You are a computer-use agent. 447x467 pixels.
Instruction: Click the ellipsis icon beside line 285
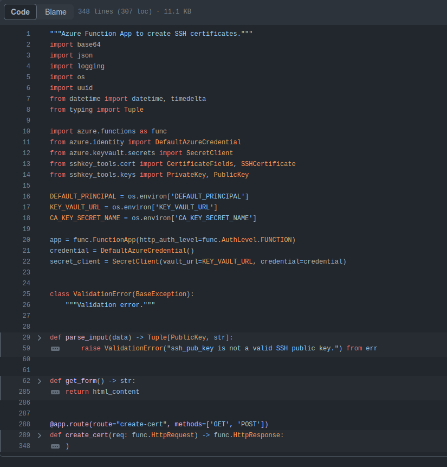(55, 392)
